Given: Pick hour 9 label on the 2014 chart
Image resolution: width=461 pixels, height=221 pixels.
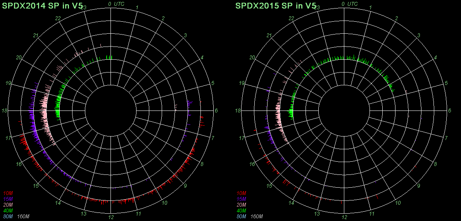Looking at the screenshot, I should click(186, 186).
